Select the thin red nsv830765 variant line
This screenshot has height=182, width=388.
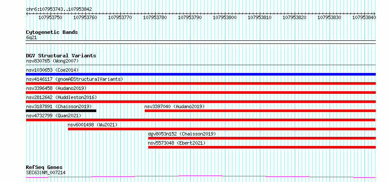click(201, 65)
